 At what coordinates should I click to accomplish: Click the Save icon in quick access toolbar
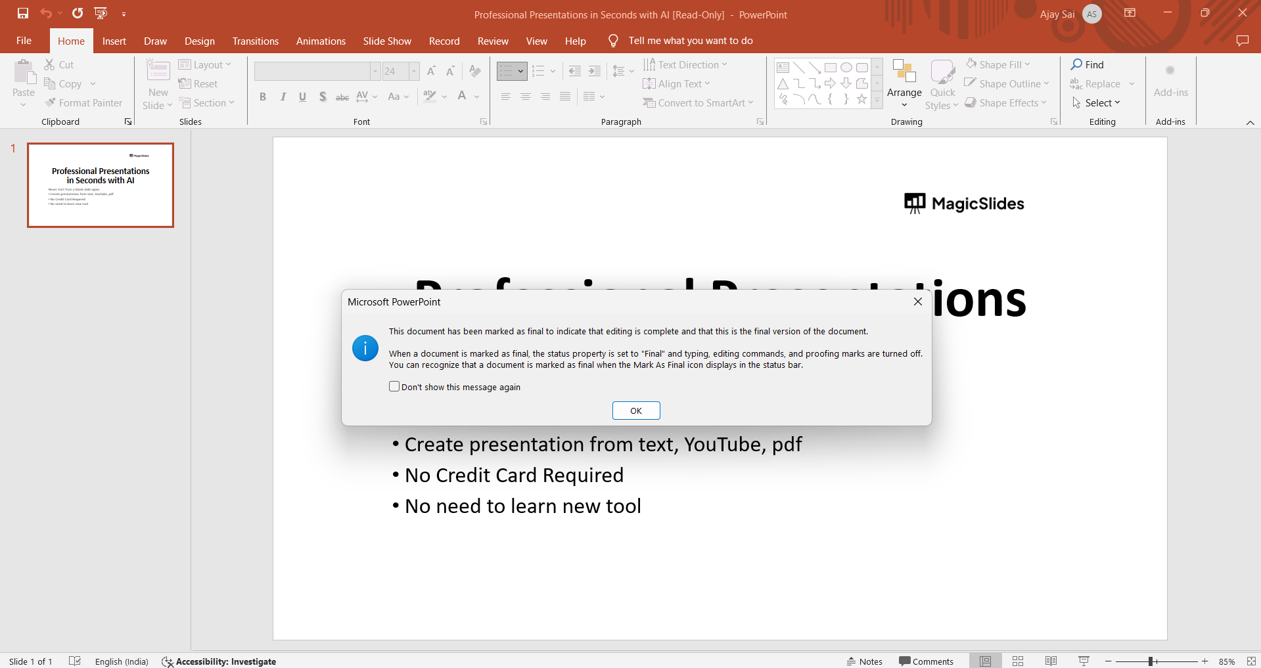point(23,13)
